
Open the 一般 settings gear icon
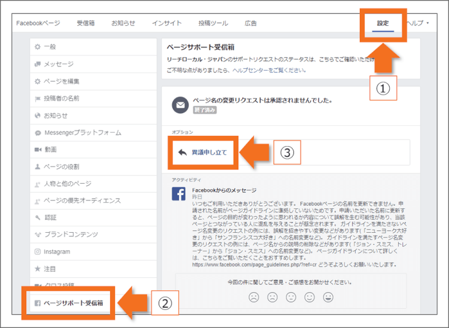pyautogui.click(x=38, y=47)
